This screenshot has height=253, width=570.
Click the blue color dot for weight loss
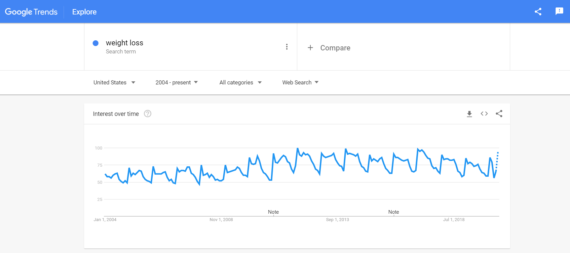tap(96, 43)
